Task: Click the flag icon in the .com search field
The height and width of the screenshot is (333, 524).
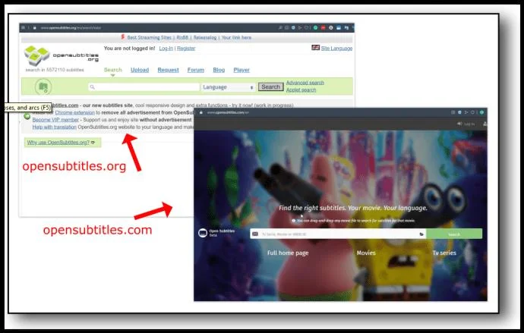Action: tap(255, 234)
